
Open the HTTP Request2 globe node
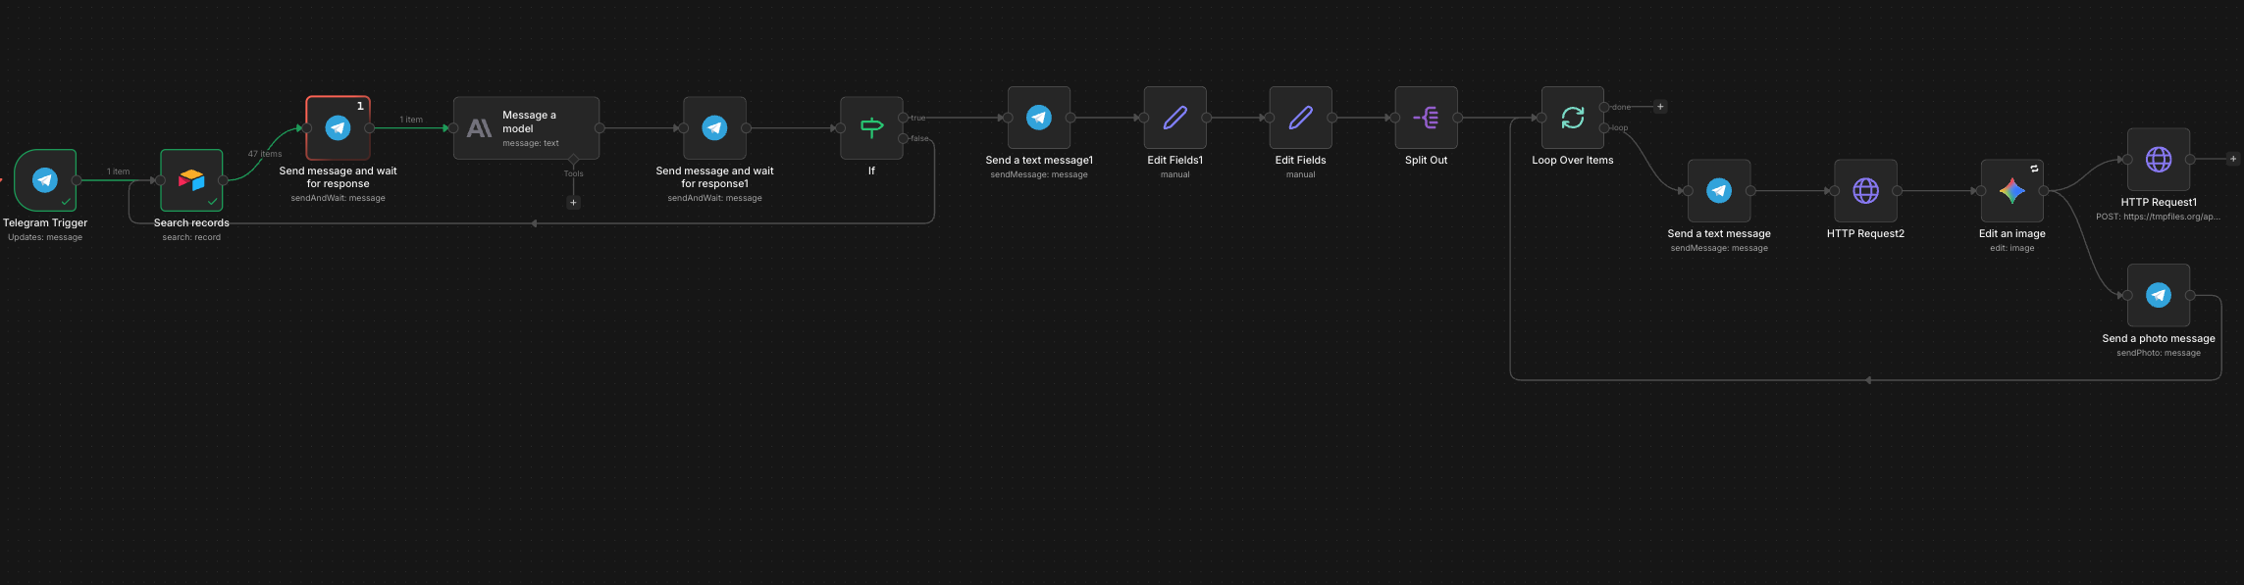tap(1865, 191)
